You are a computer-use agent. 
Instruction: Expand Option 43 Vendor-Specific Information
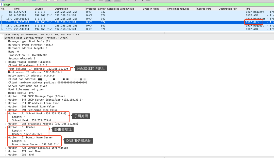(x=6, y=148)
